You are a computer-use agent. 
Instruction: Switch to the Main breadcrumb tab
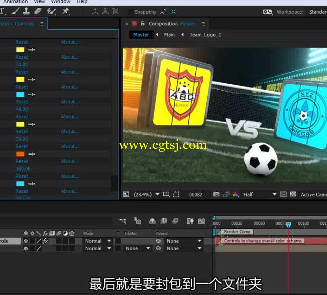169,34
